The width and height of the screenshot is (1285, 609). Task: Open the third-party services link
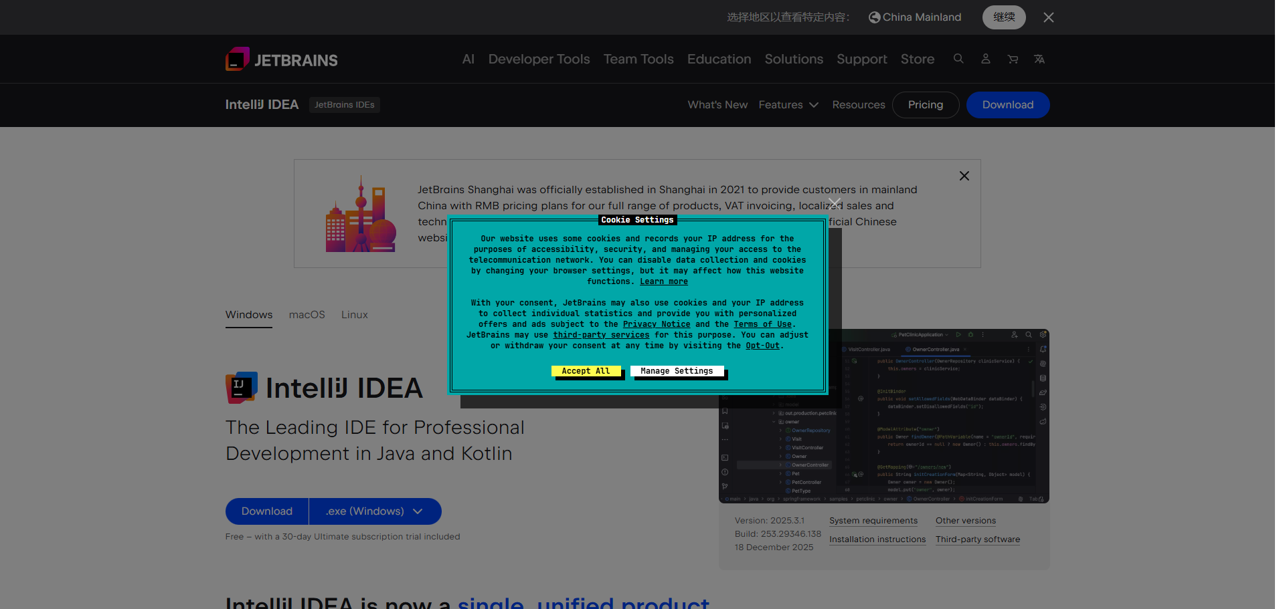click(x=601, y=335)
